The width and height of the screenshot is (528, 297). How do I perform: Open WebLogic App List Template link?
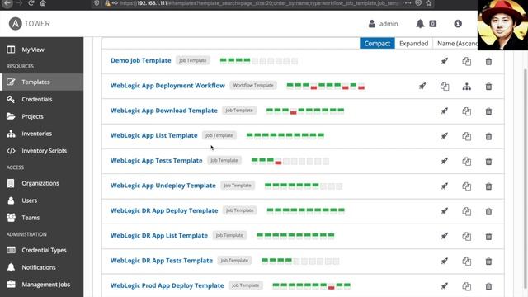click(154, 135)
